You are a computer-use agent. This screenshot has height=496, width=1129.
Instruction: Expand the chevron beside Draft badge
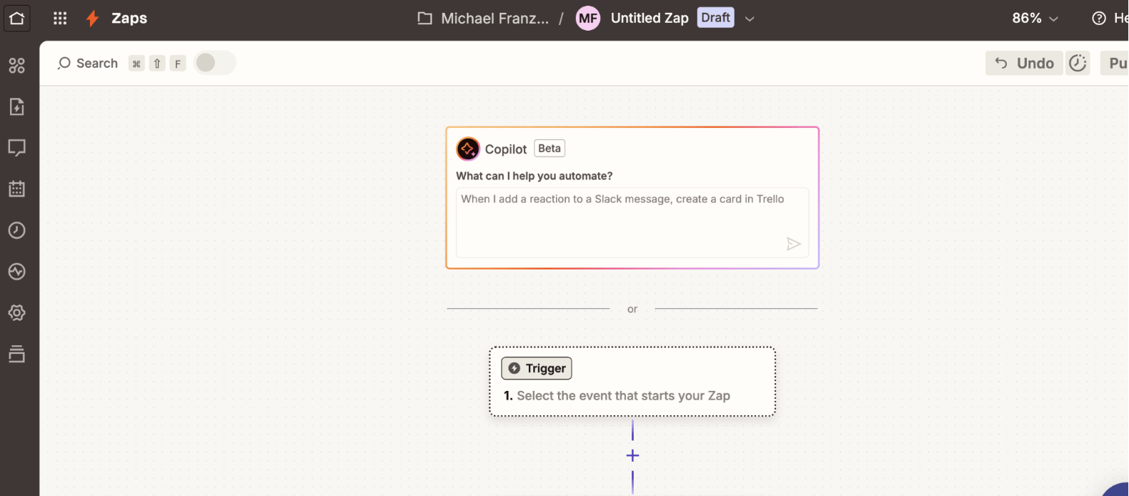tap(750, 19)
